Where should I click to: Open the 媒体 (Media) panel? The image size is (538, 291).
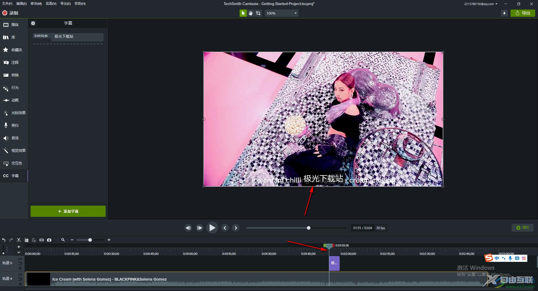point(14,25)
